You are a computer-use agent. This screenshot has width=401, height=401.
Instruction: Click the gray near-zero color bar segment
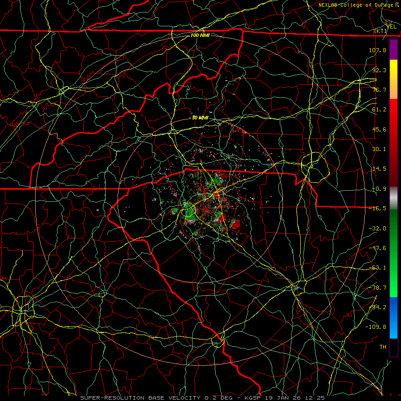(393, 198)
